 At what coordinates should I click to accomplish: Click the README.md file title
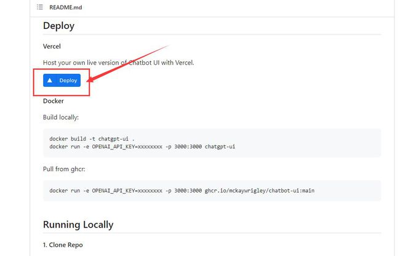click(x=65, y=7)
